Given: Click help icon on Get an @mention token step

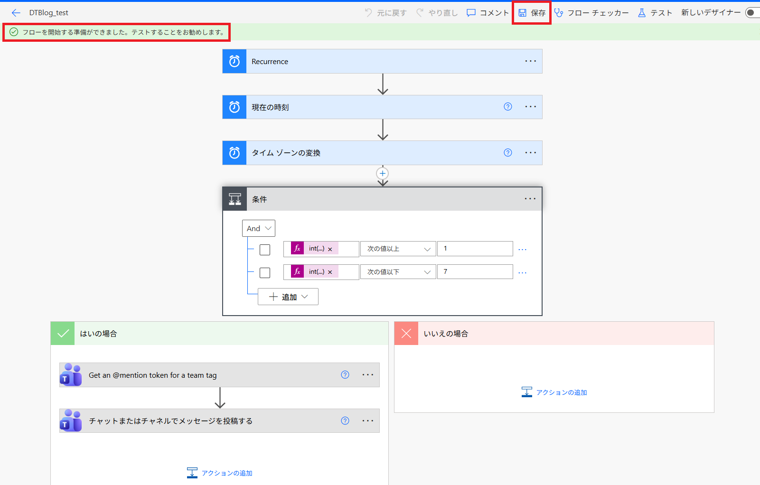Looking at the screenshot, I should point(345,375).
